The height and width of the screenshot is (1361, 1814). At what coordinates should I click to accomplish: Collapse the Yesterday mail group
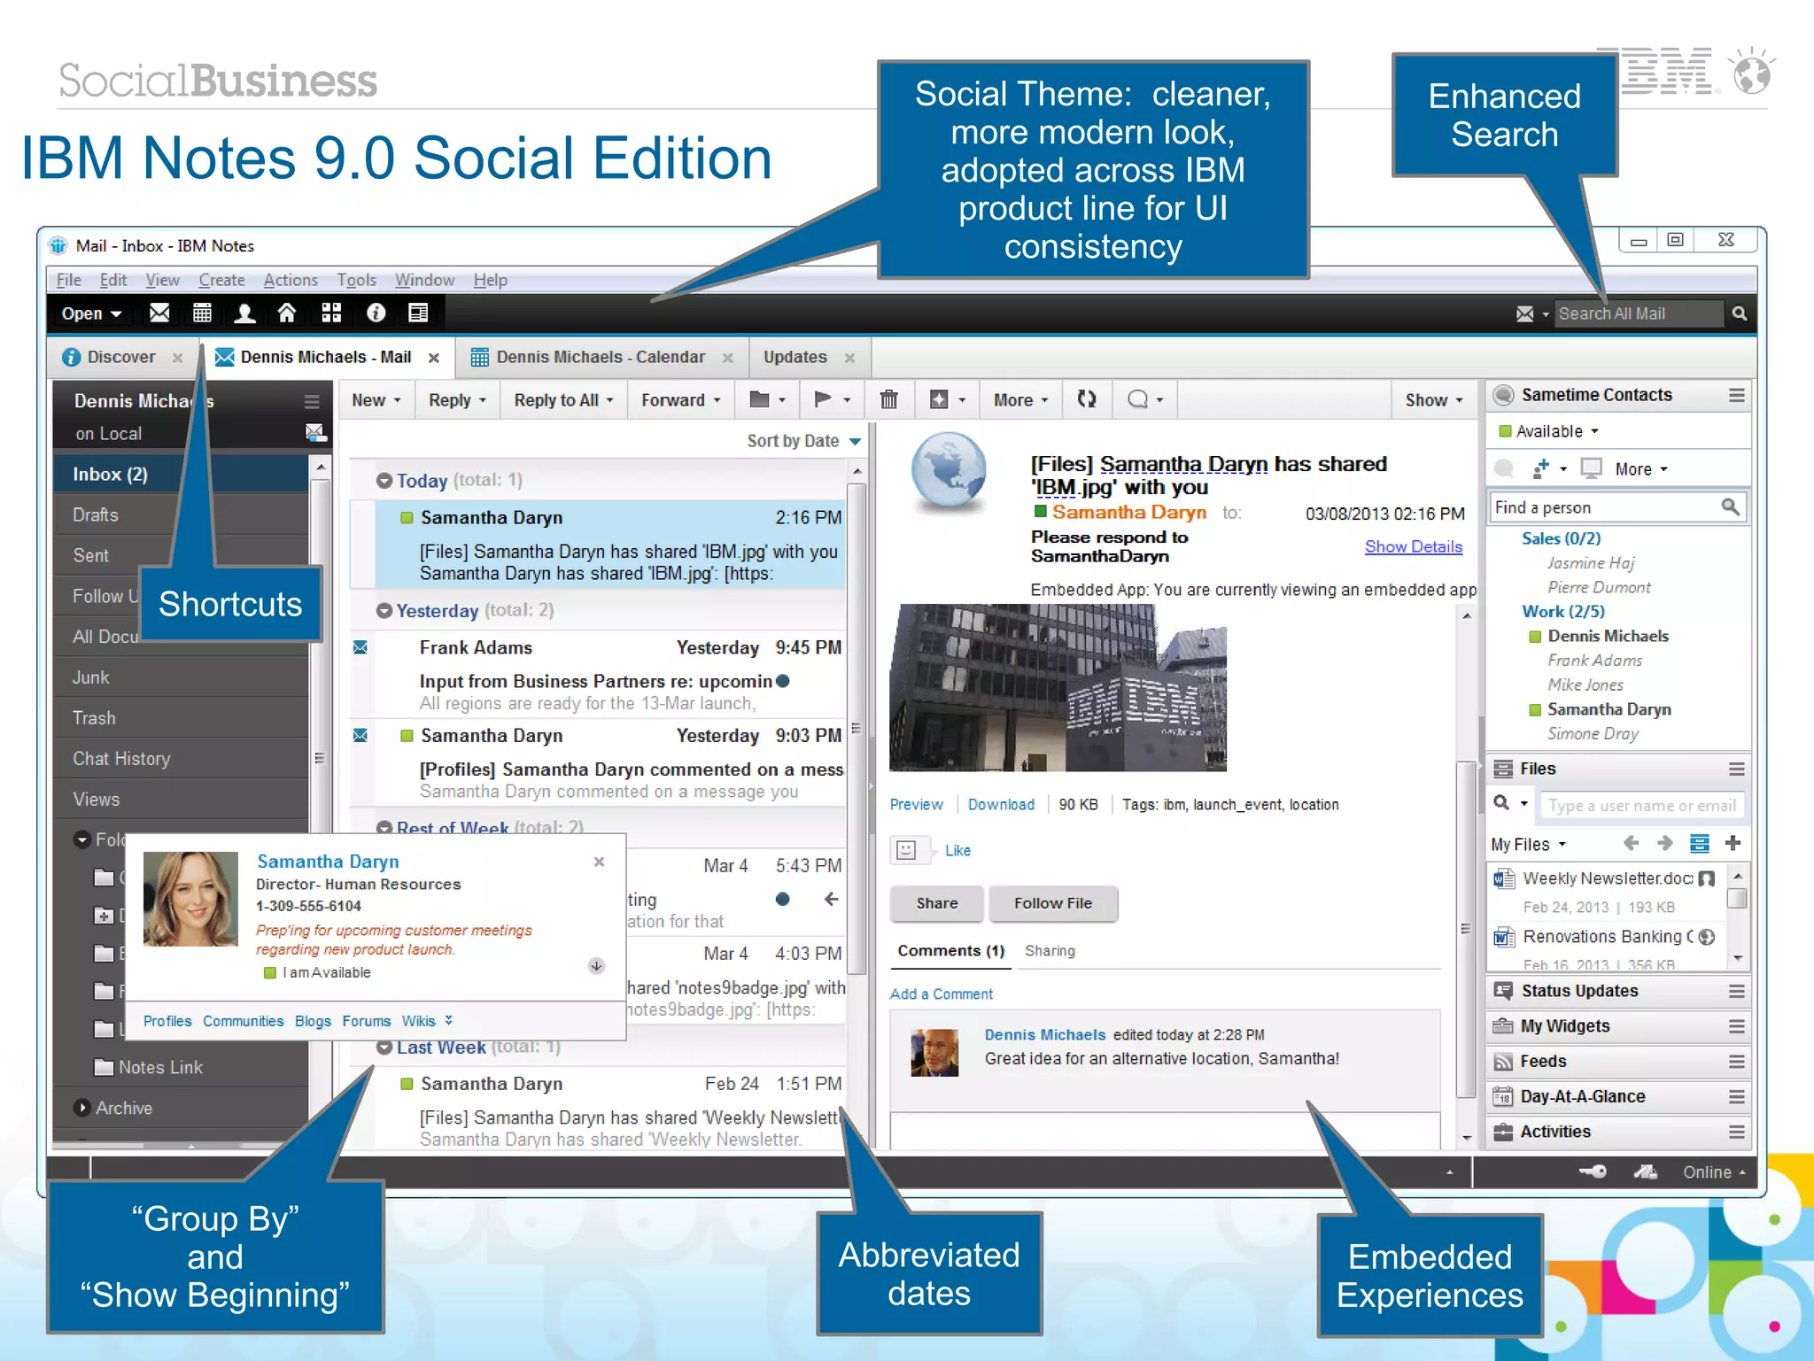[384, 611]
